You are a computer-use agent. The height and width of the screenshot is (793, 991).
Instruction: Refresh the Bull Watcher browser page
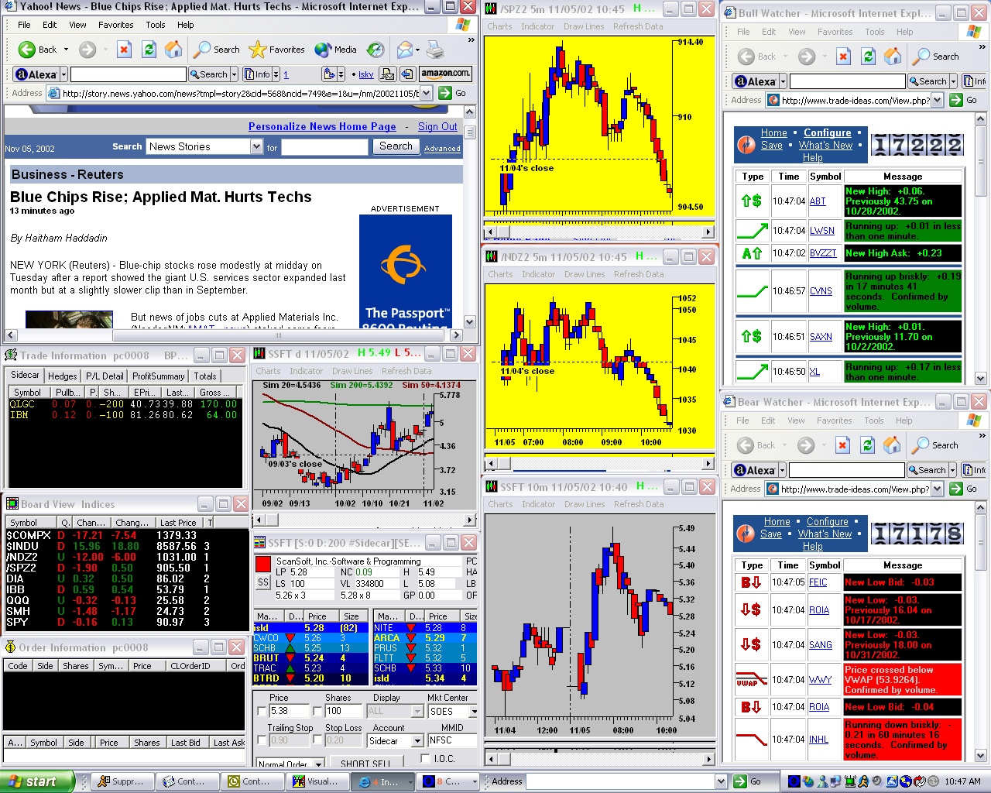coord(869,57)
